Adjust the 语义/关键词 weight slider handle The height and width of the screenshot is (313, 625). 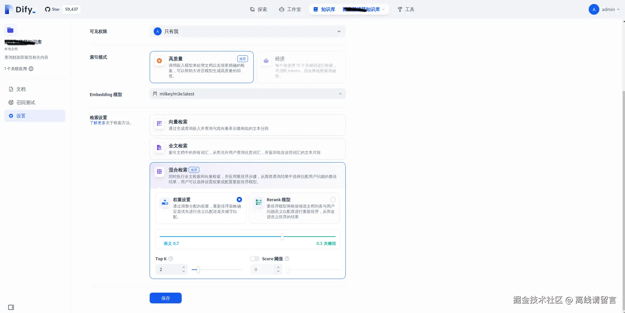(282, 237)
